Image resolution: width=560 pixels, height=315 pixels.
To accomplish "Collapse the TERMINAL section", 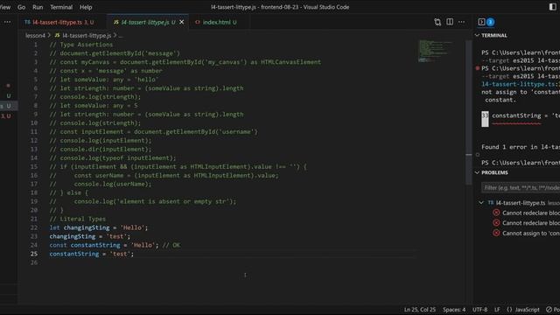I will [x=477, y=35].
